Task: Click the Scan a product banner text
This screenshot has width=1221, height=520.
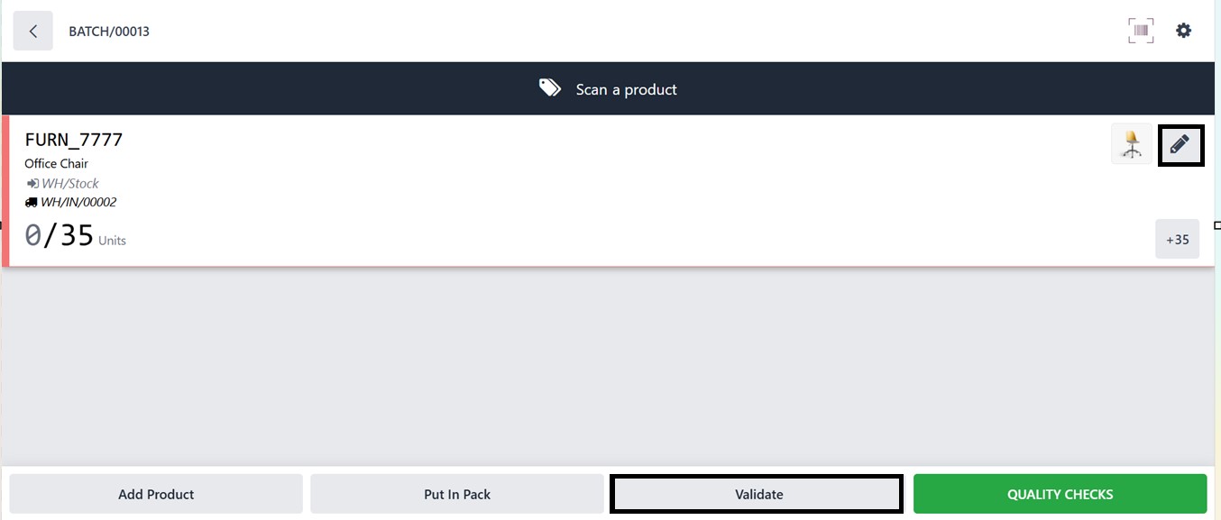Action: [x=627, y=89]
